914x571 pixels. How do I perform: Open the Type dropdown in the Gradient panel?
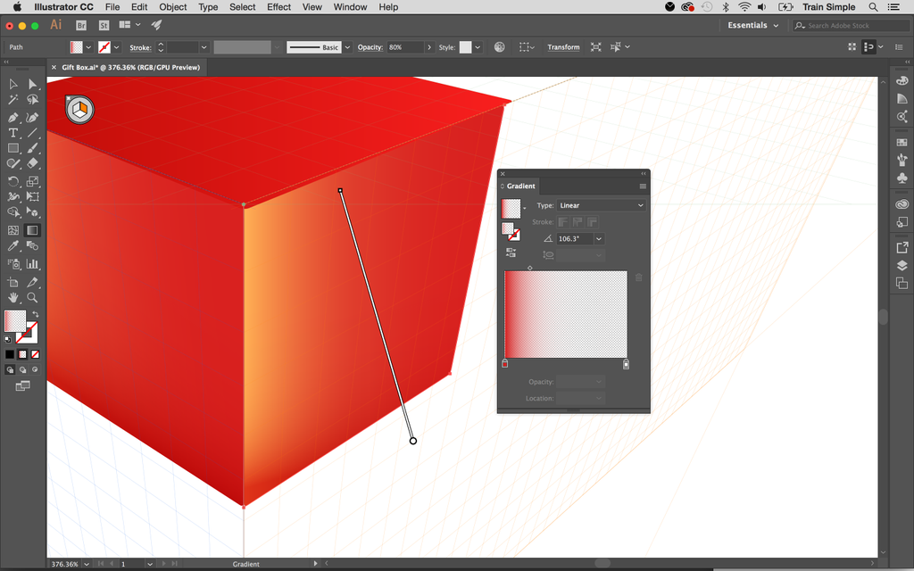600,204
